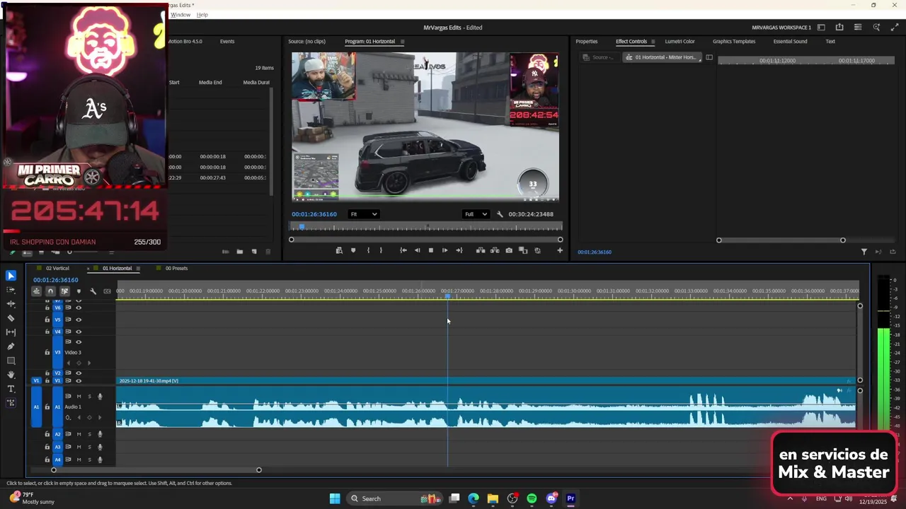906x509 pixels.
Task: Select the Slip tool
Action: (x=11, y=332)
